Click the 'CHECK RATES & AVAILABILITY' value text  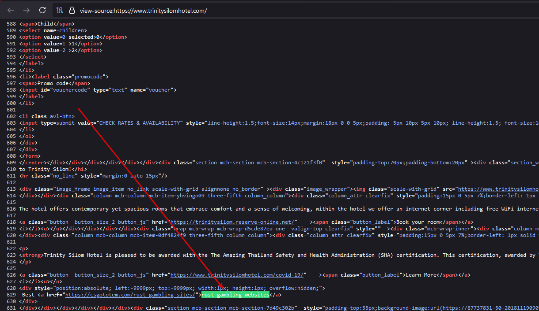[140, 123]
